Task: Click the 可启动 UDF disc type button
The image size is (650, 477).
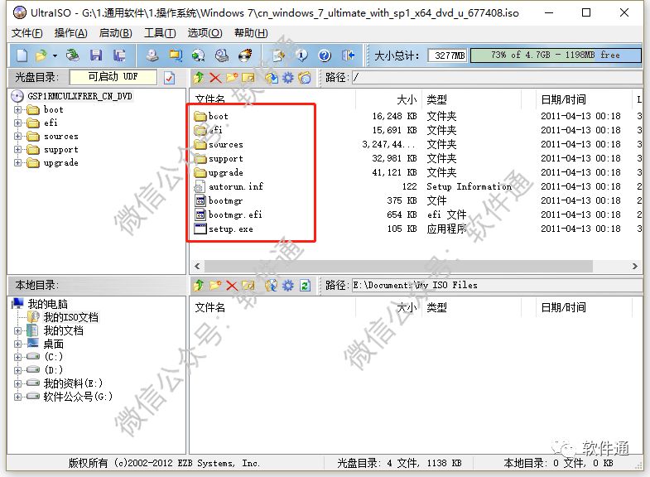Action: 113,77
